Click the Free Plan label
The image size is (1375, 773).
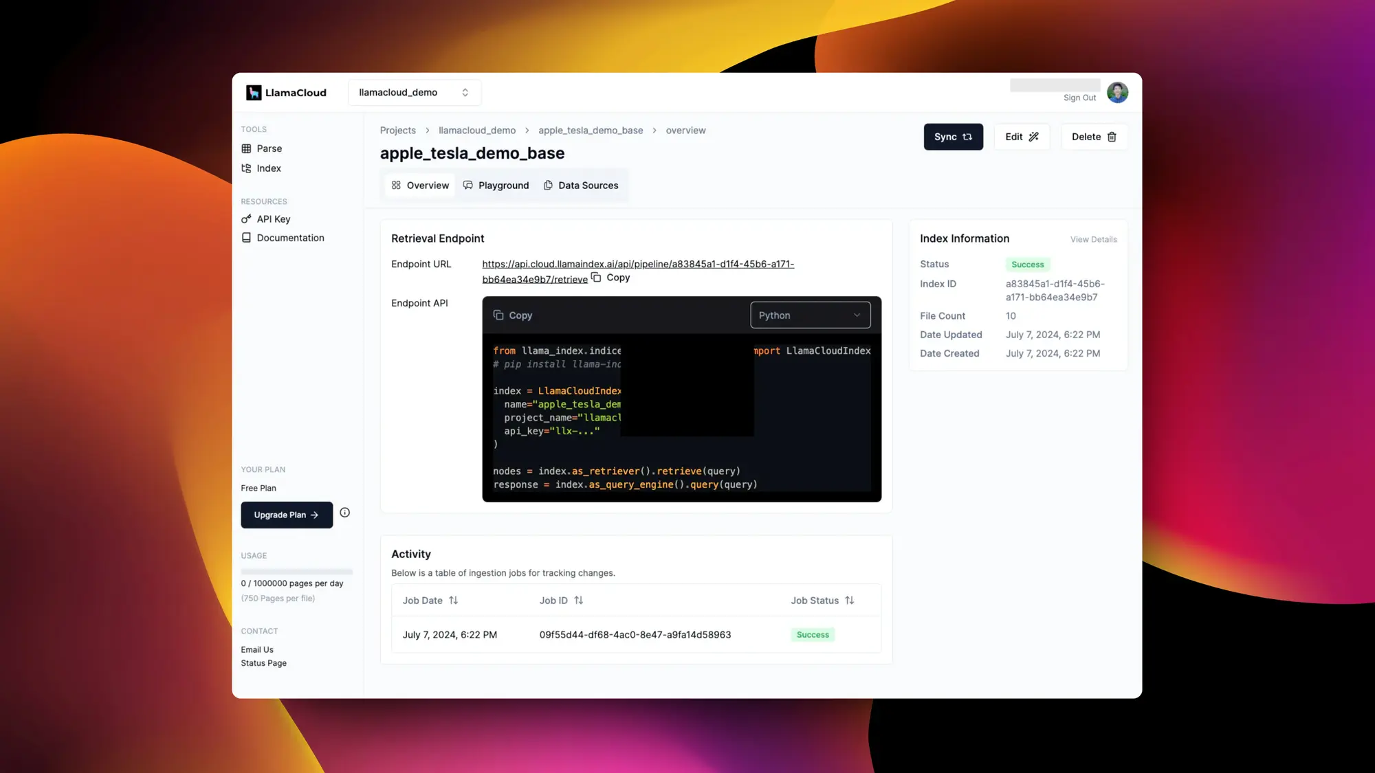tap(258, 489)
